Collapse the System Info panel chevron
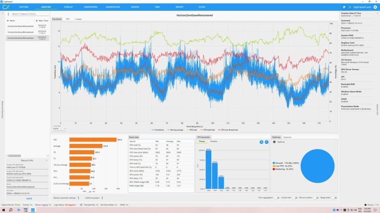Screen dimensions: 380x213 pyautogui.click(x=377, y=14)
